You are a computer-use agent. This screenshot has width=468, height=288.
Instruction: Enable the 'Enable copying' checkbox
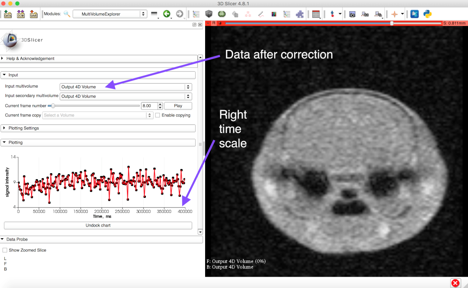(x=158, y=115)
